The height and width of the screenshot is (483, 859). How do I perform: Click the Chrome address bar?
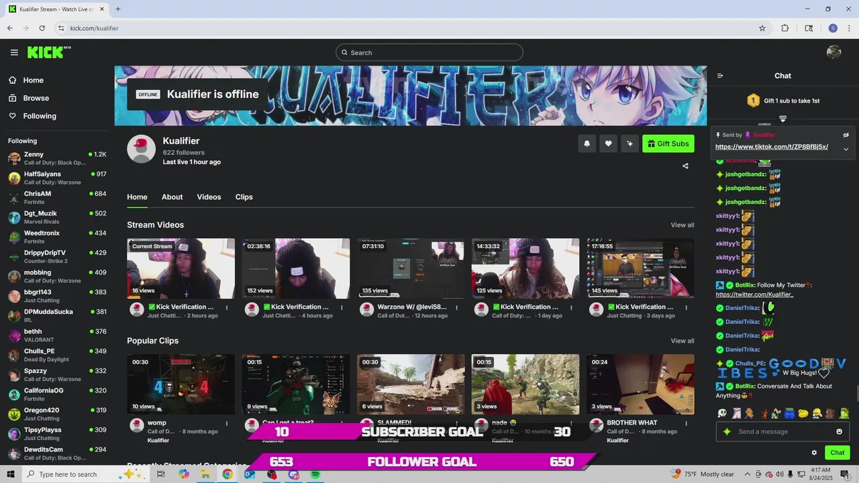tap(409, 28)
